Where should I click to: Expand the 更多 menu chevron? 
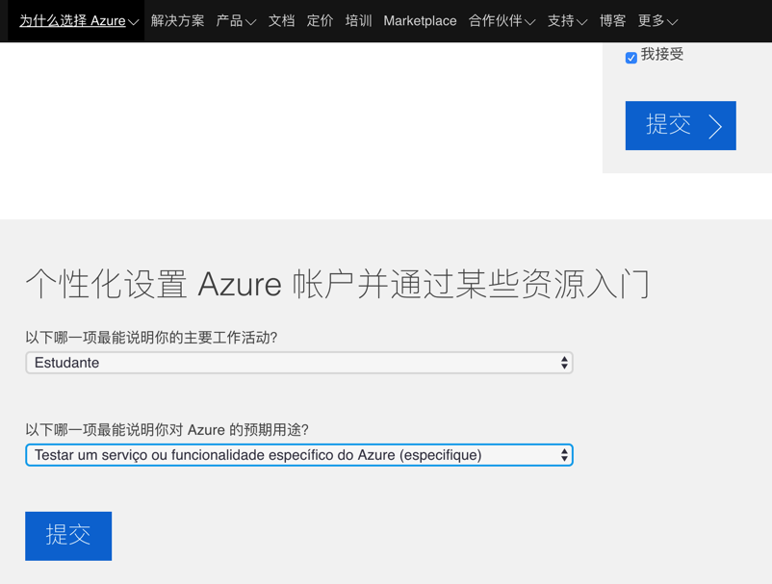pos(672,22)
